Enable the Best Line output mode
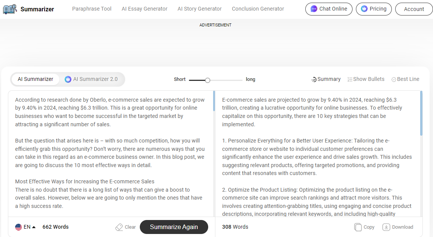This screenshot has height=237, width=433. [405, 79]
